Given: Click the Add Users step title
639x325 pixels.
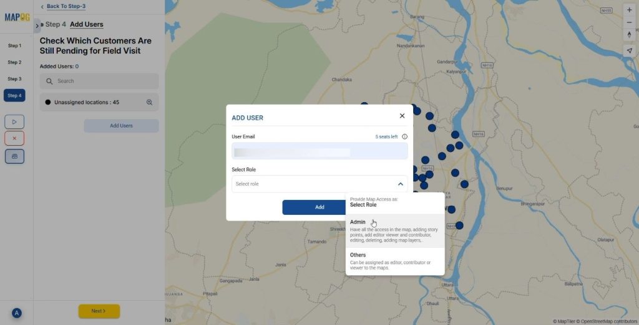Looking at the screenshot, I should coord(86,24).
